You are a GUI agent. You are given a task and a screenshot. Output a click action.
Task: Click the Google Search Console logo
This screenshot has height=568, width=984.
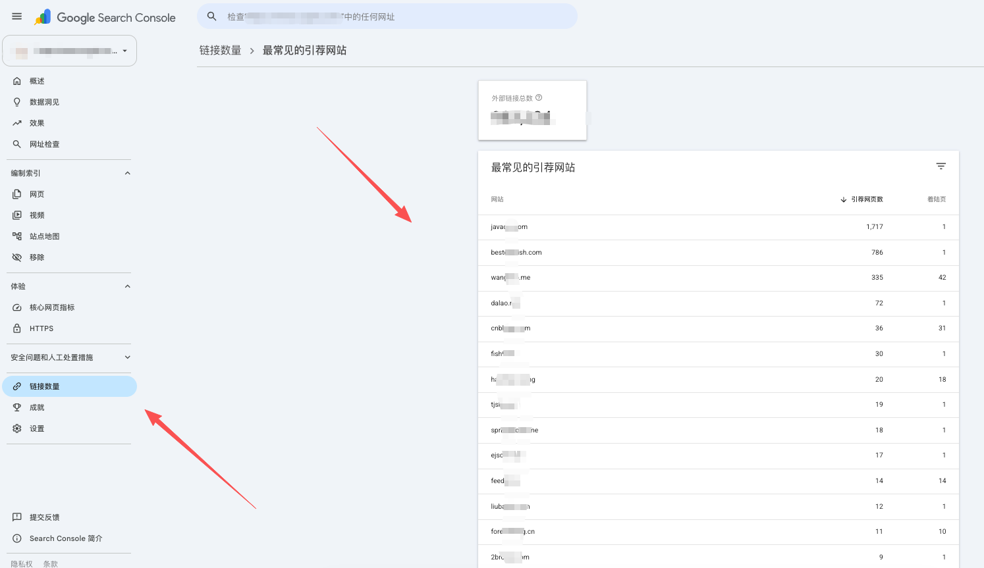pyautogui.click(x=105, y=17)
